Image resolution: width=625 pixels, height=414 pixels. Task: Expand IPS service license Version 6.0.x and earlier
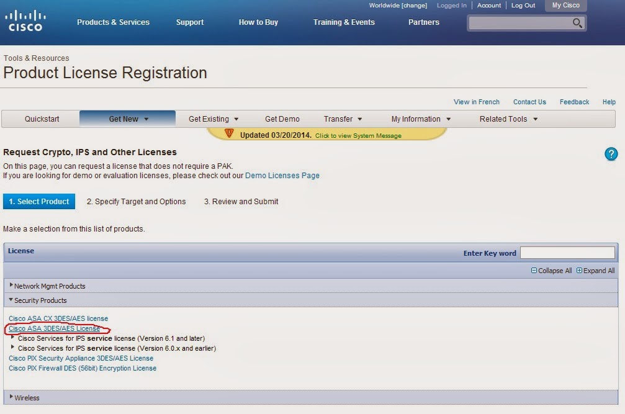[13, 347]
